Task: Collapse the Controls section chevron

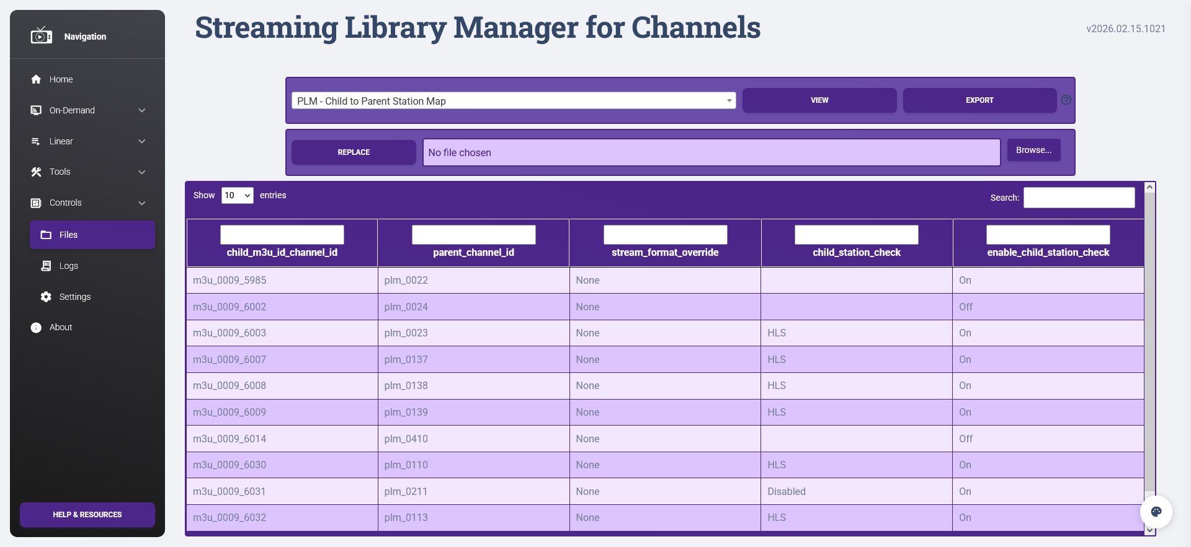Action: click(142, 203)
